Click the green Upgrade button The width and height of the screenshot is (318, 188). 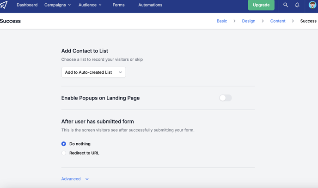click(x=261, y=5)
